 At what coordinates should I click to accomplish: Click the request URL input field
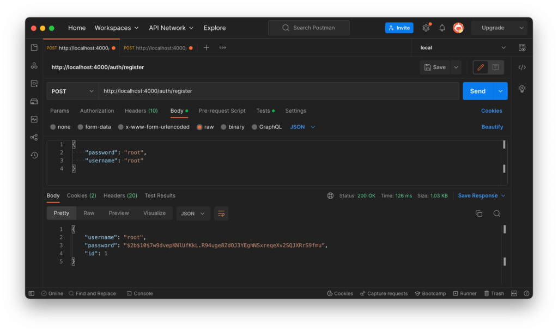click(x=279, y=91)
